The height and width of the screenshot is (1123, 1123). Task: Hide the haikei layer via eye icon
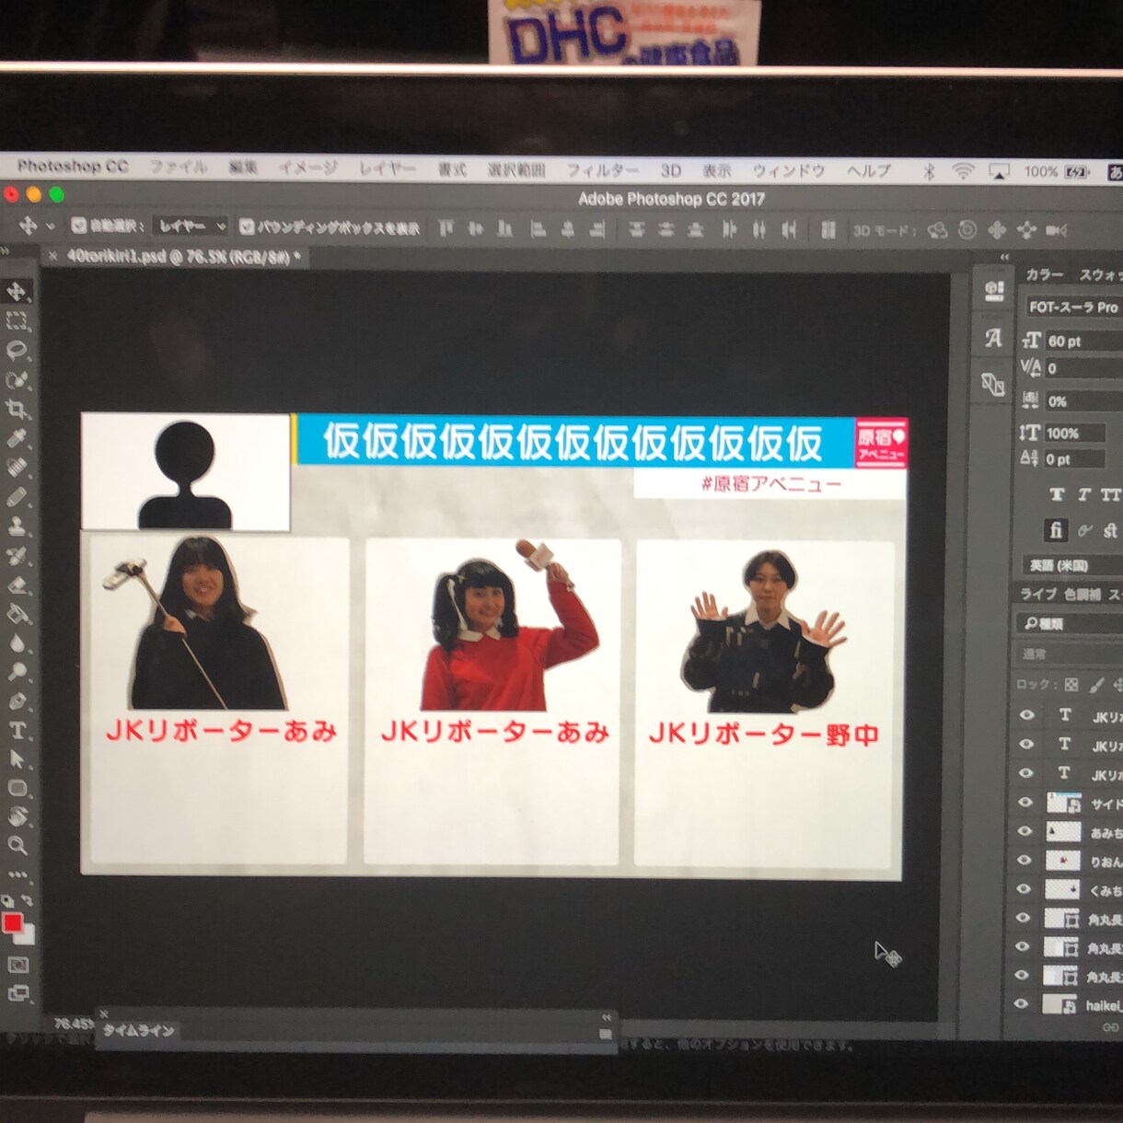(x=1023, y=1004)
